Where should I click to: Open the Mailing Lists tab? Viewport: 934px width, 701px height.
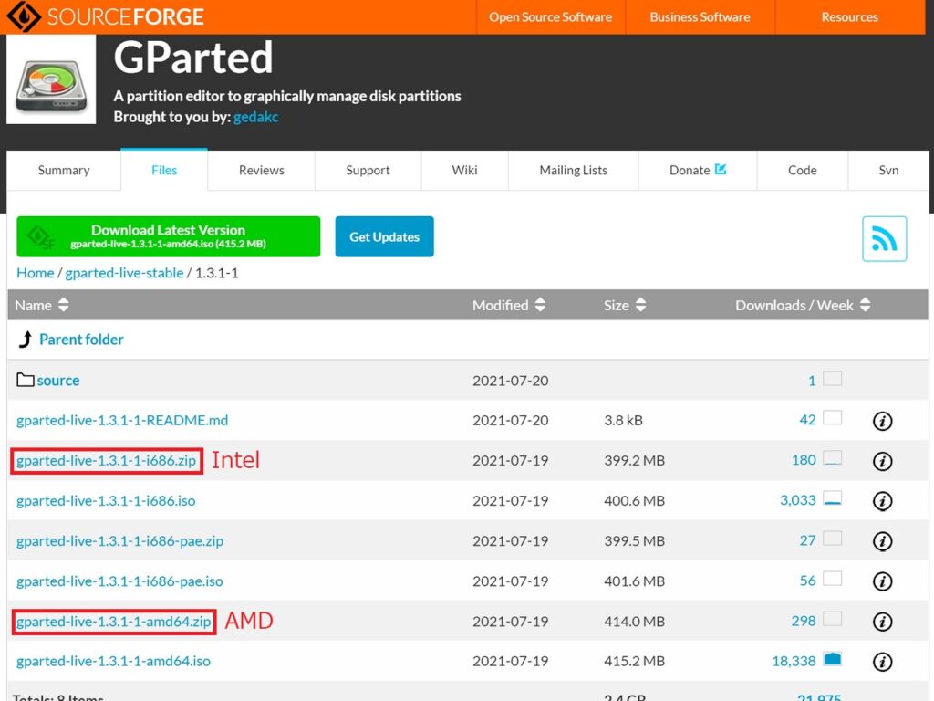(x=574, y=170)
